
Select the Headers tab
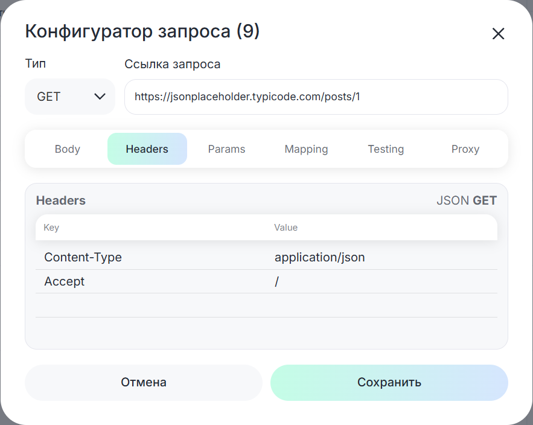(147, 149)
